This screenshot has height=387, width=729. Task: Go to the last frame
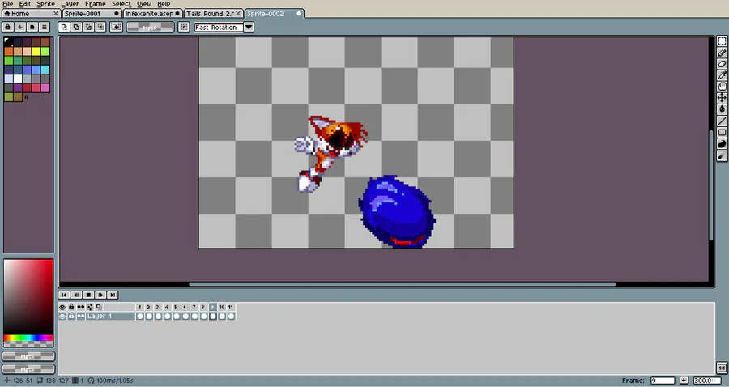[x=113, y=295]
